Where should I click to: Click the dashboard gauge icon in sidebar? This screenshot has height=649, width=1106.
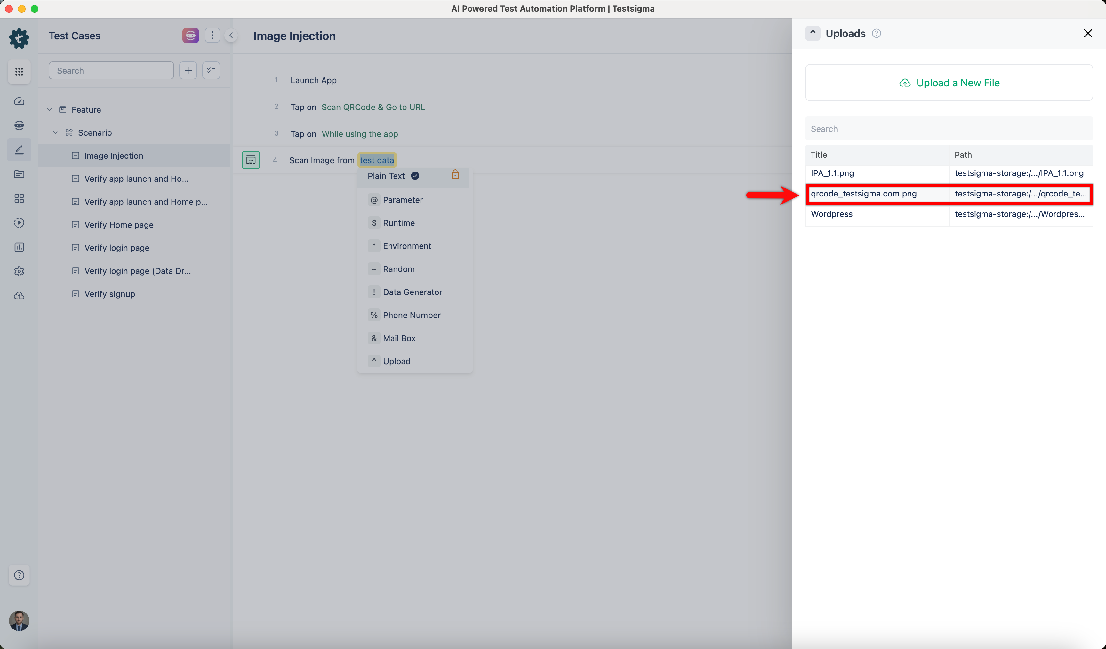point(19,101)
